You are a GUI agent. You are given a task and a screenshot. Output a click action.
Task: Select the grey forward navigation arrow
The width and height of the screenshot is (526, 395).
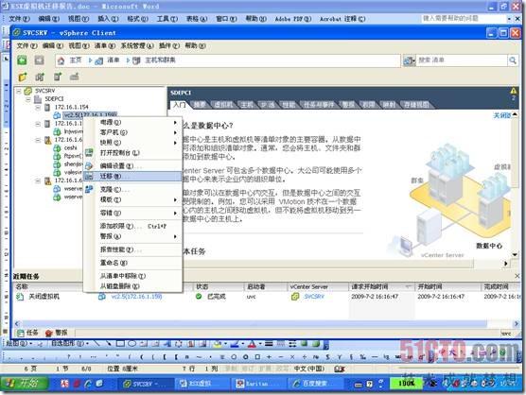39,60
